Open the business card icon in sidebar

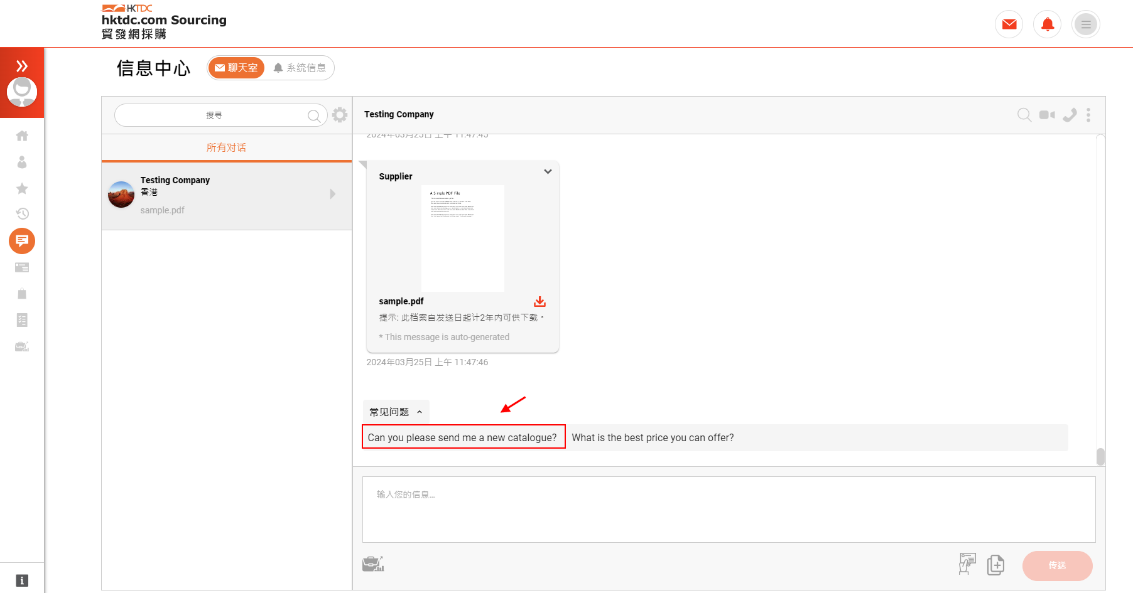click(22, 267)
